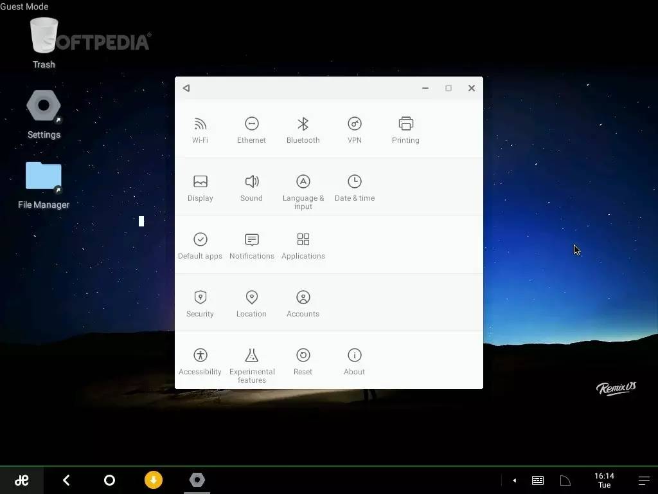This screenshot has width=658, height=494.
Task: Open Wi-Fi settings
Action: pos(200,129)
